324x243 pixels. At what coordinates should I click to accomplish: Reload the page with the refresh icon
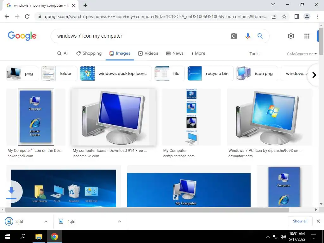pos(27,16)
